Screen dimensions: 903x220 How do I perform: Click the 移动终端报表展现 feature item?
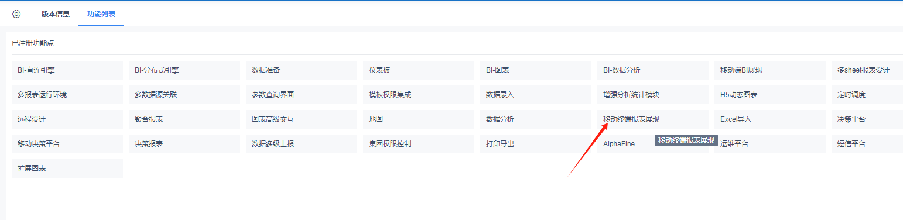tap(653, 119)
